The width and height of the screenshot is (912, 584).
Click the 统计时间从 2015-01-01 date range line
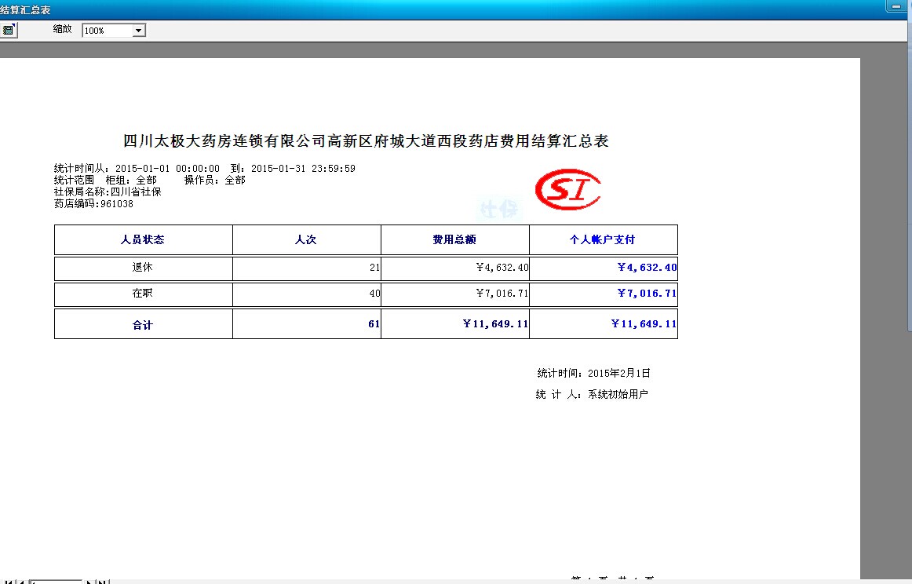click(x=205, y=169)
